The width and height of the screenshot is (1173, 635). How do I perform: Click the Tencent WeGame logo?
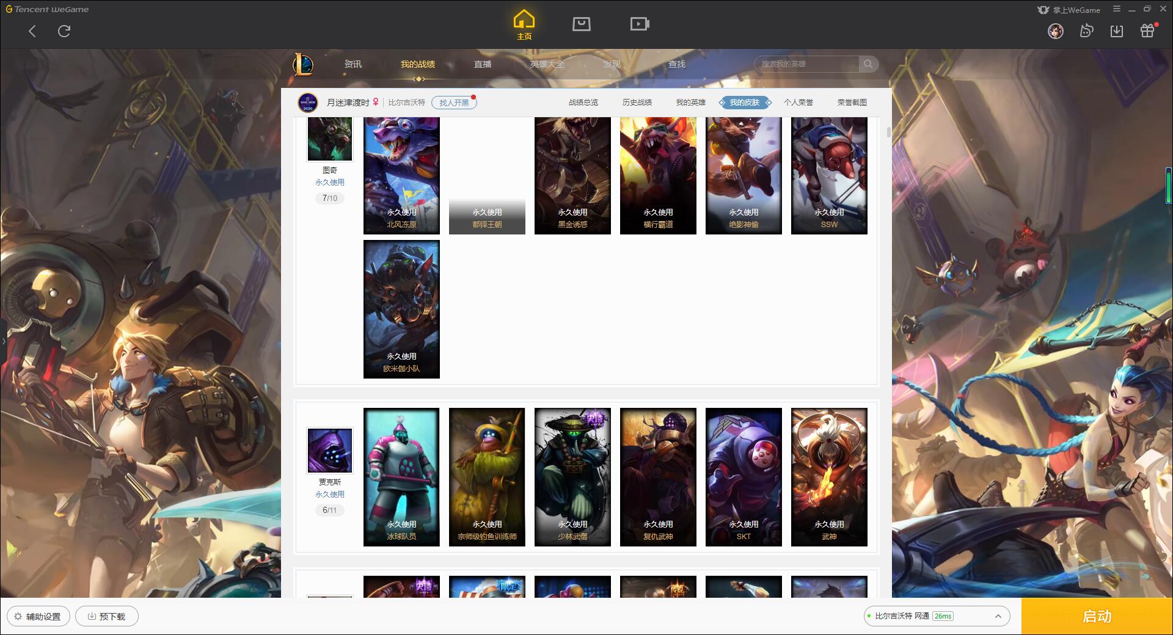(47, 9)
